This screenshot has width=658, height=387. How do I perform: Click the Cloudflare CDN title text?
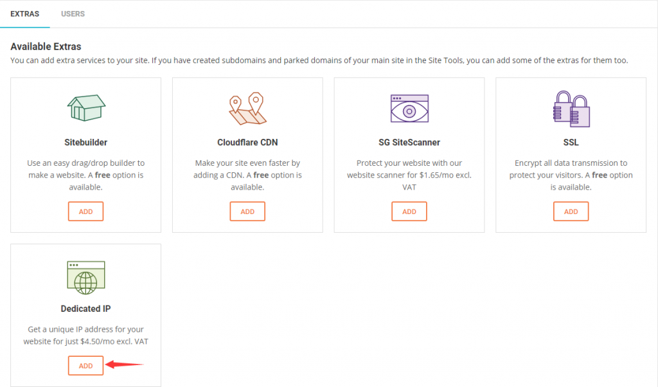click(x=247, y=142)
